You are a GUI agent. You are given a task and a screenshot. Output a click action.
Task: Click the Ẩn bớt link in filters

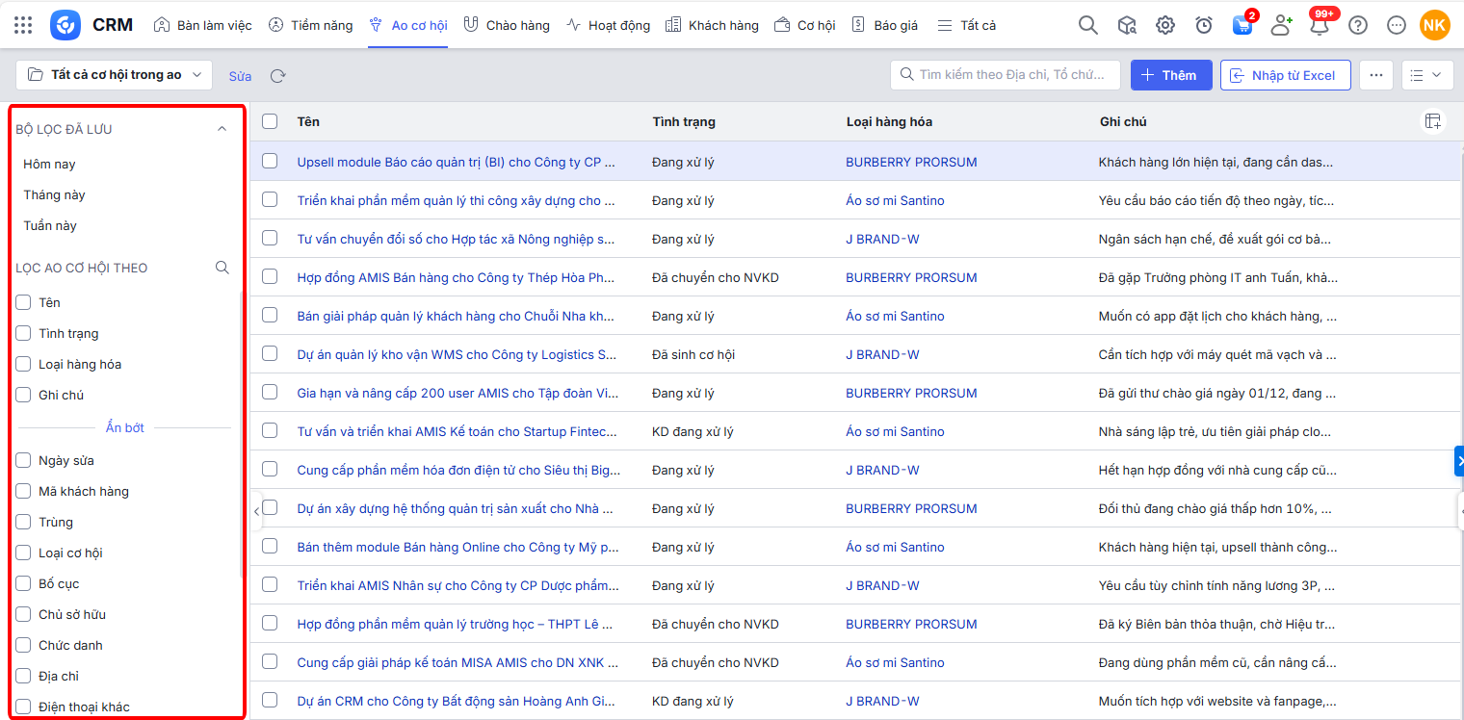tap(125, 427)
